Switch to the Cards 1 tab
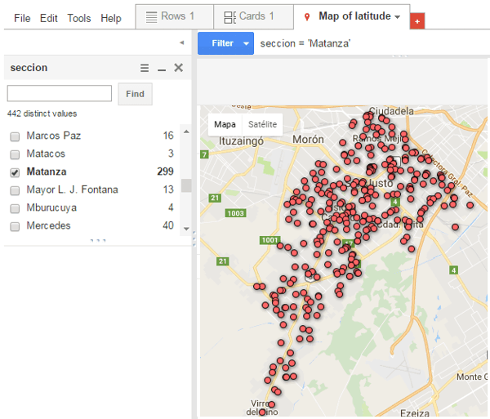The image size is (490, 419). pyautogui.click(x=253, y=16)
